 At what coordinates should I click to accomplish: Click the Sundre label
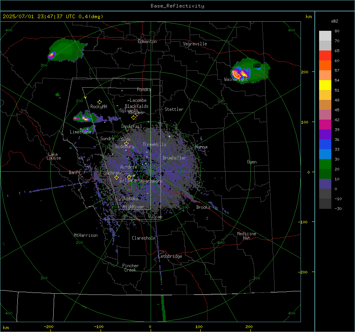pos(107,139)
